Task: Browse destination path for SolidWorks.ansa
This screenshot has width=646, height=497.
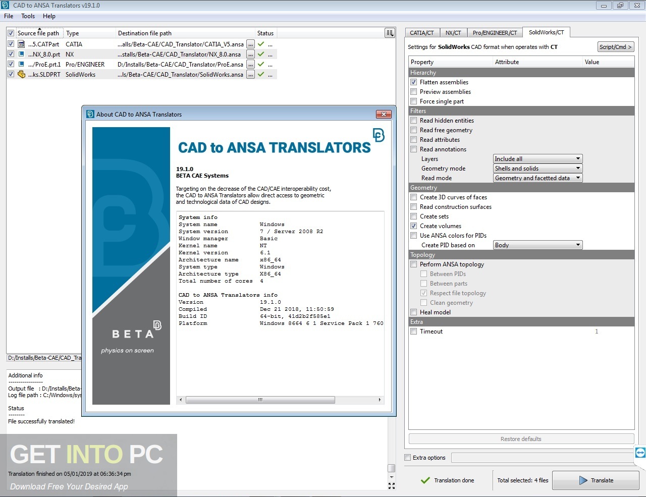Action: tap(250, 75)
